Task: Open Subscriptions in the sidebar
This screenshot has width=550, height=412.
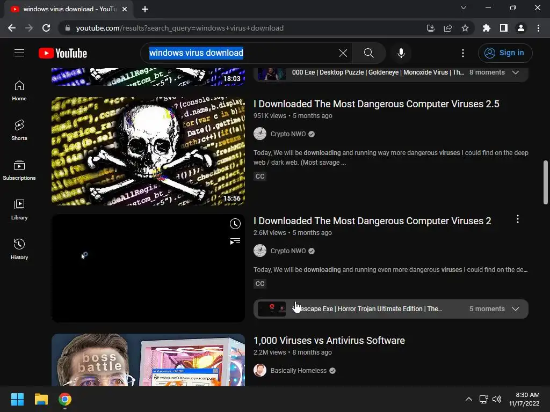Action: point(19,170)
